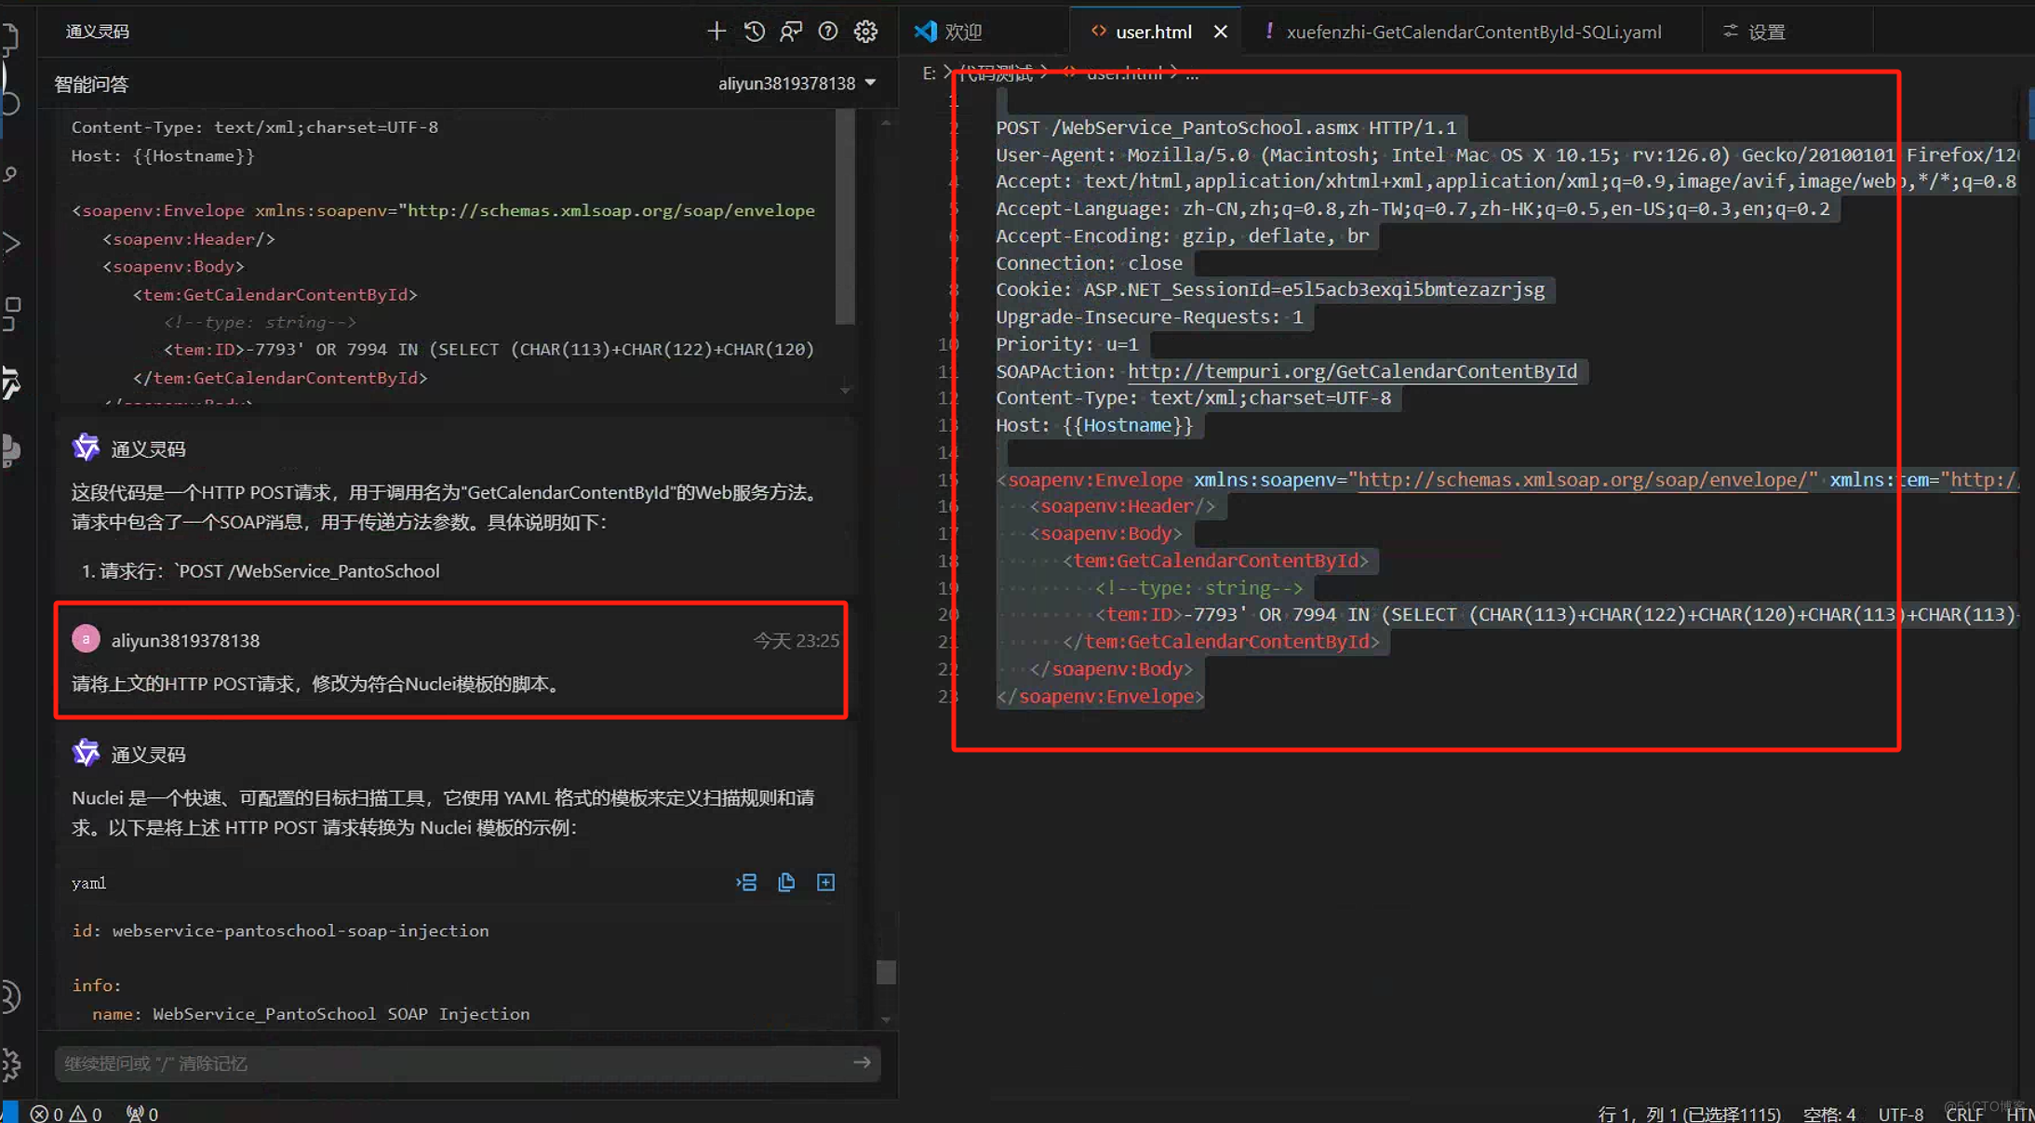2035x1123 pixels.
Task: Click timestamp 今天 23:25
Action: (x=796, y=640)
